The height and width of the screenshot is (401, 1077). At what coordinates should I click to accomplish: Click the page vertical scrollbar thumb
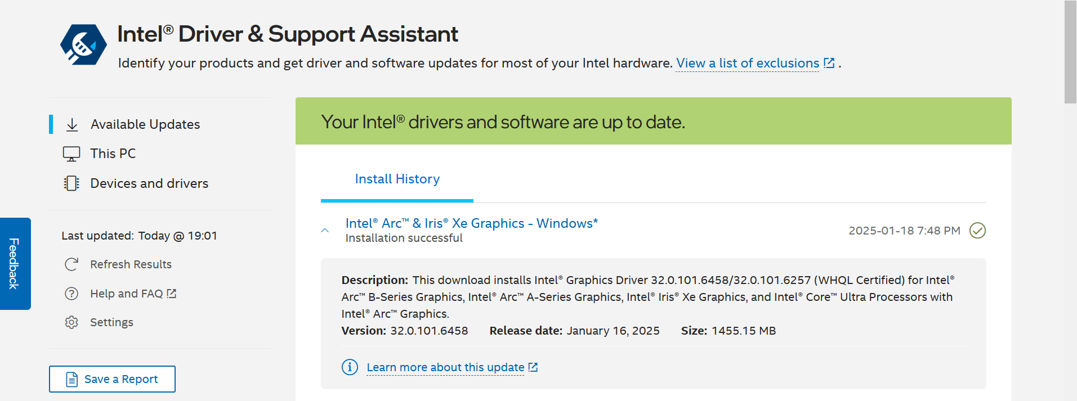(1070, 52)
